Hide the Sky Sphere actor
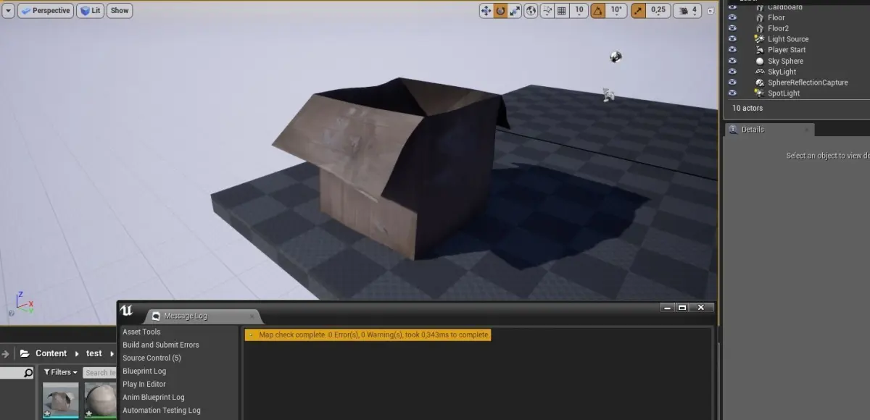 pyautogui.click(x=732, y=61)
